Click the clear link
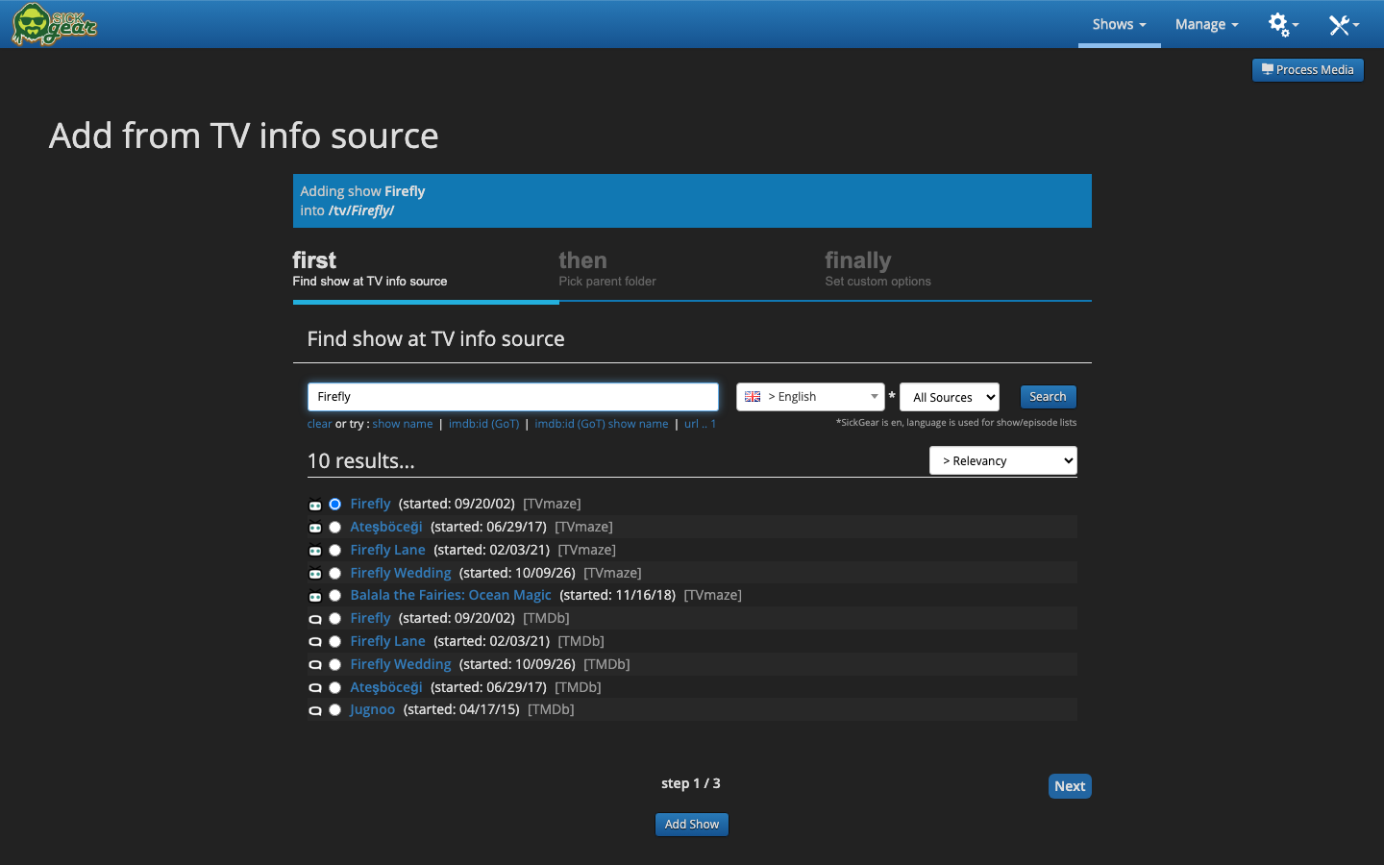Image resolution: width=1384 pixels, height=865 pixels. [x=319, y=424]
